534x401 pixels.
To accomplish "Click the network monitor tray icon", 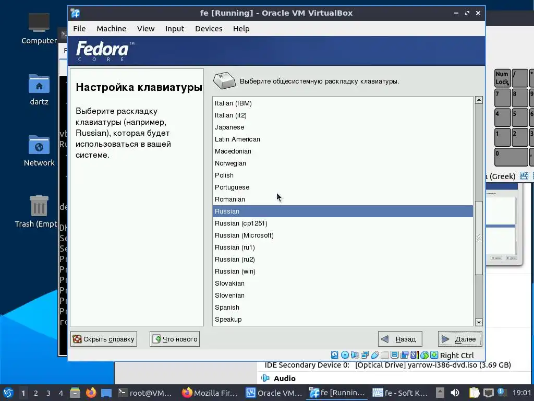I will click(489, 393).
